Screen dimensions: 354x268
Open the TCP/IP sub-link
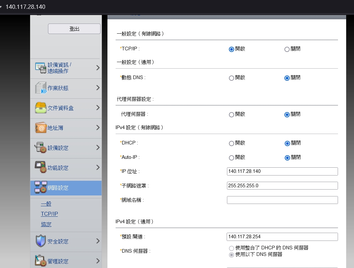coord(49,214)
